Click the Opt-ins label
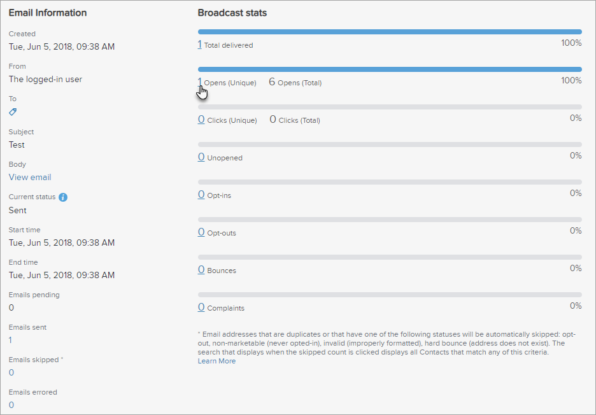 tap(219, 195)
